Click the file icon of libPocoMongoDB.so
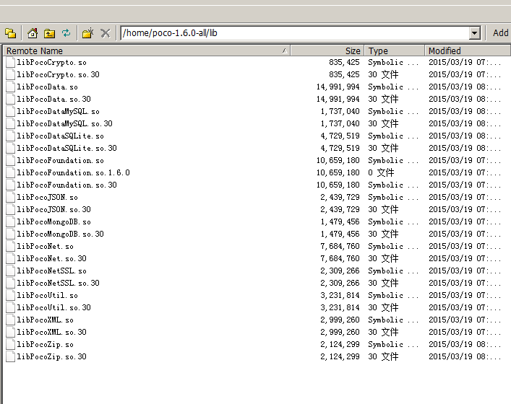The image size is (511, 404). pos(10,222)
